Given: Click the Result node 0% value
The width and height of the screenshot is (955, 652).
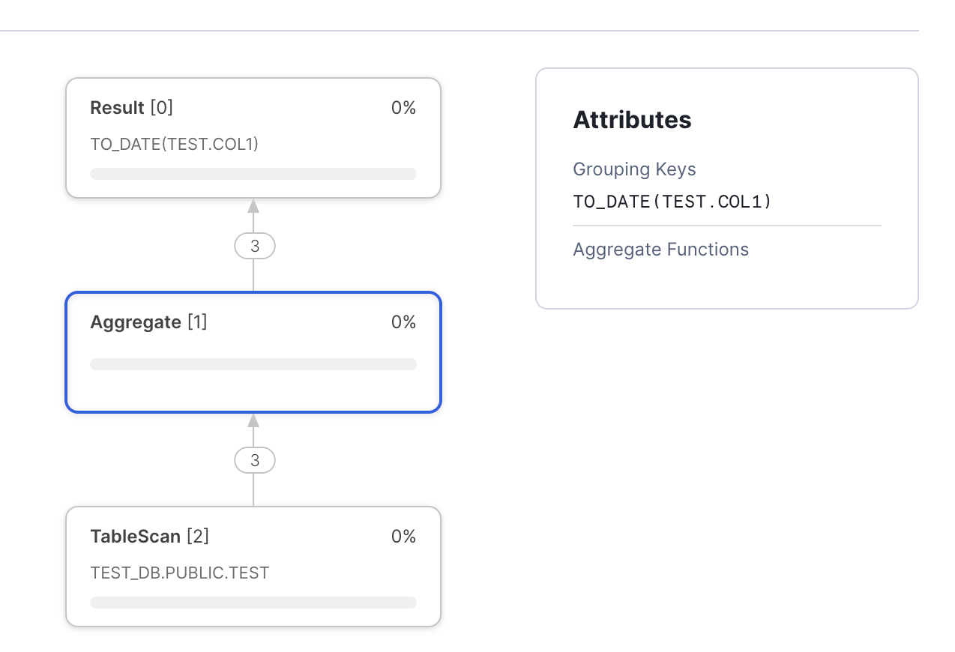Looking at the screenshot, I should 403,108.
